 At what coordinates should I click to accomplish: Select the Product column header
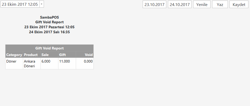32,55
